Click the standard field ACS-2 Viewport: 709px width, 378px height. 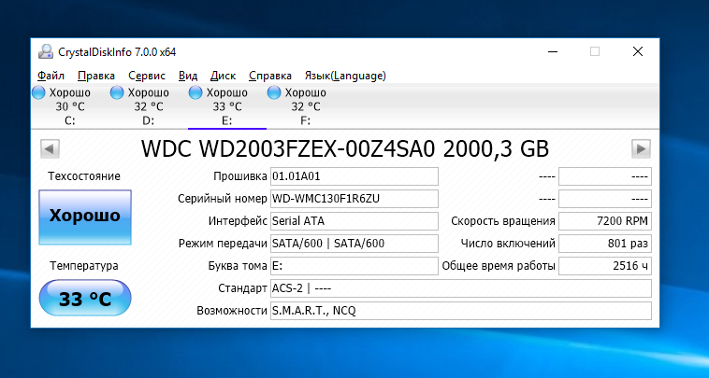coord(461,288)
